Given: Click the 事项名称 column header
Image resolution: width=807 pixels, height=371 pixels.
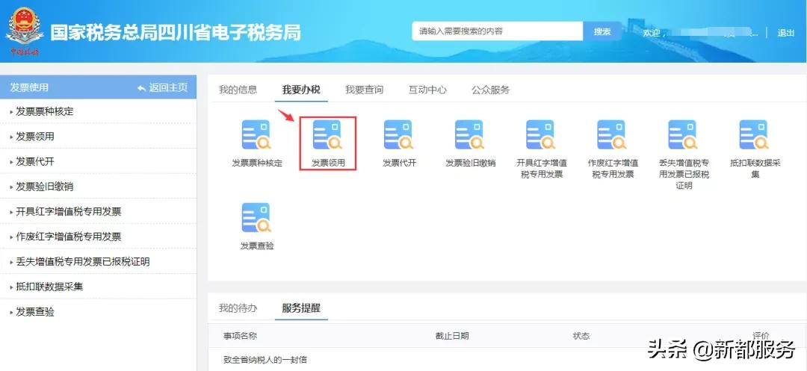Looking at the screenshot, I should point(240,336).
